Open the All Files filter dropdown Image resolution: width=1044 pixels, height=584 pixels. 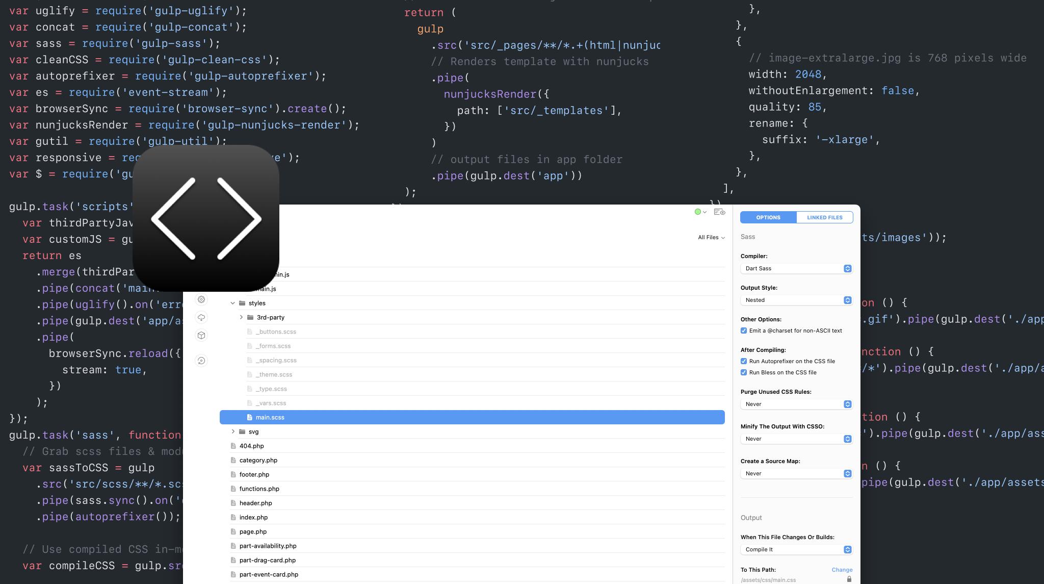[x=710, y=237]
